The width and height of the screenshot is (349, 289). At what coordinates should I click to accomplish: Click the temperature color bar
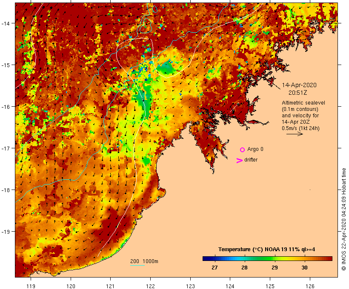pos(267,258)
